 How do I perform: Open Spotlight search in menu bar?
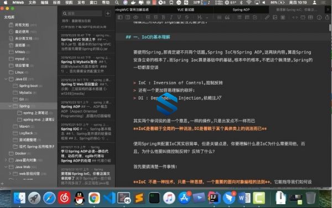click(x=117, y=3)
